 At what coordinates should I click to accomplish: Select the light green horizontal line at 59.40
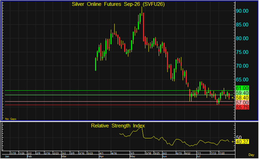(x=119, y=95)
